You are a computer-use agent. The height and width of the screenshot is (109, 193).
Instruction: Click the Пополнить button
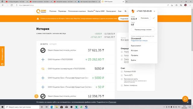[145, 18]
